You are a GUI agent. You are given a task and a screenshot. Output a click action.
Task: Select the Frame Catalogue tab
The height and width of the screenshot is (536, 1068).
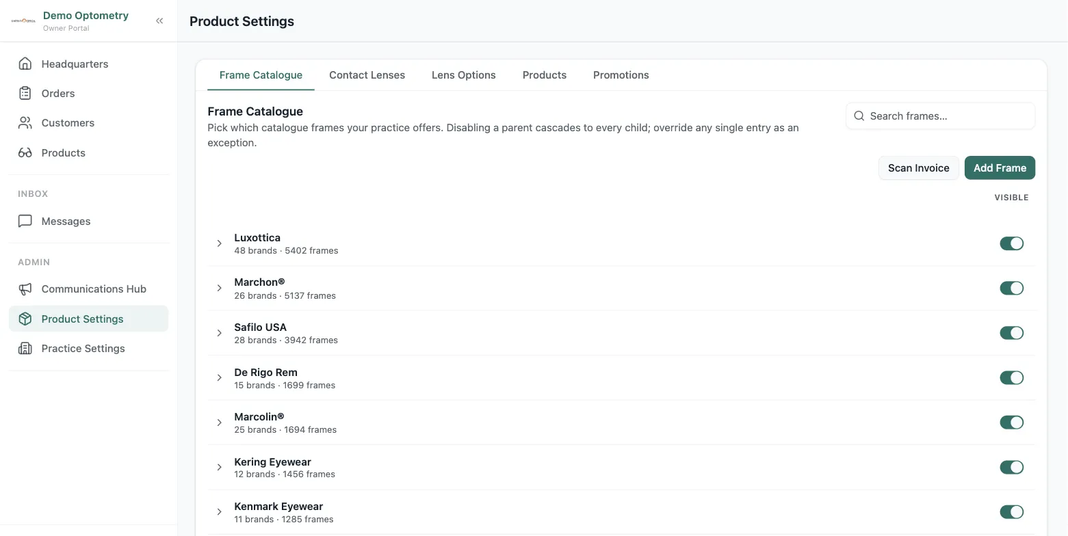(261, 75)
